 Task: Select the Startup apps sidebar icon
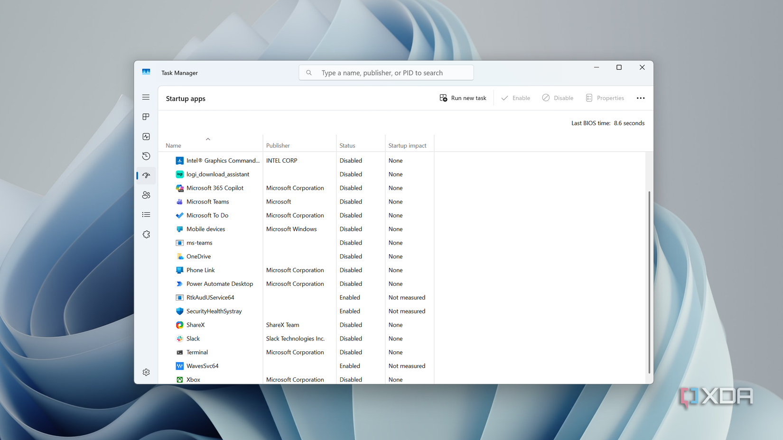[x=146, y=175]
